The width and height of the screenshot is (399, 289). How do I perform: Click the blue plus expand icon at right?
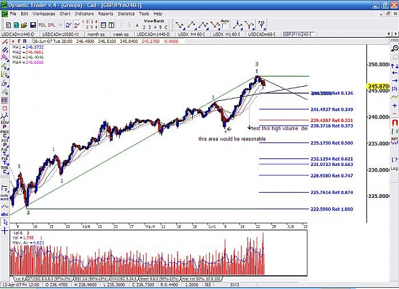click(x=395, y=105)
